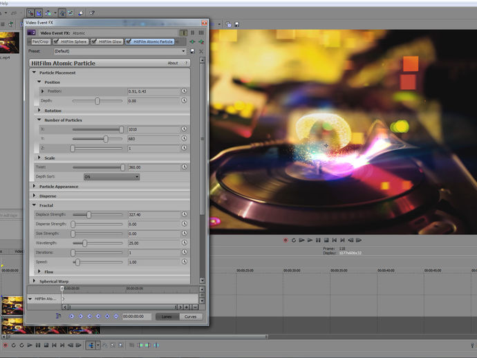Expand the Particle Appearance section
This screenshot has height=358, width=477.
[34, 186]
